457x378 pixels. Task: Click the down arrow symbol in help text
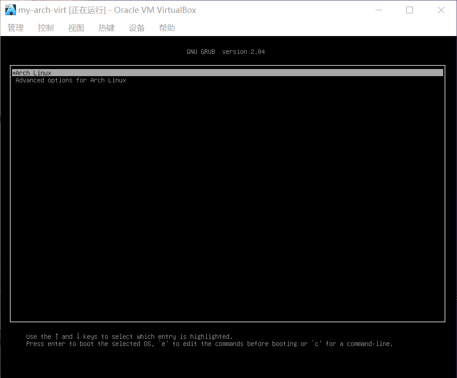tap(78, 337)
